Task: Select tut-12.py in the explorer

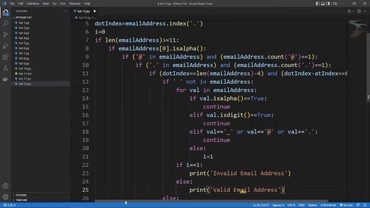Action: [25, 84]
